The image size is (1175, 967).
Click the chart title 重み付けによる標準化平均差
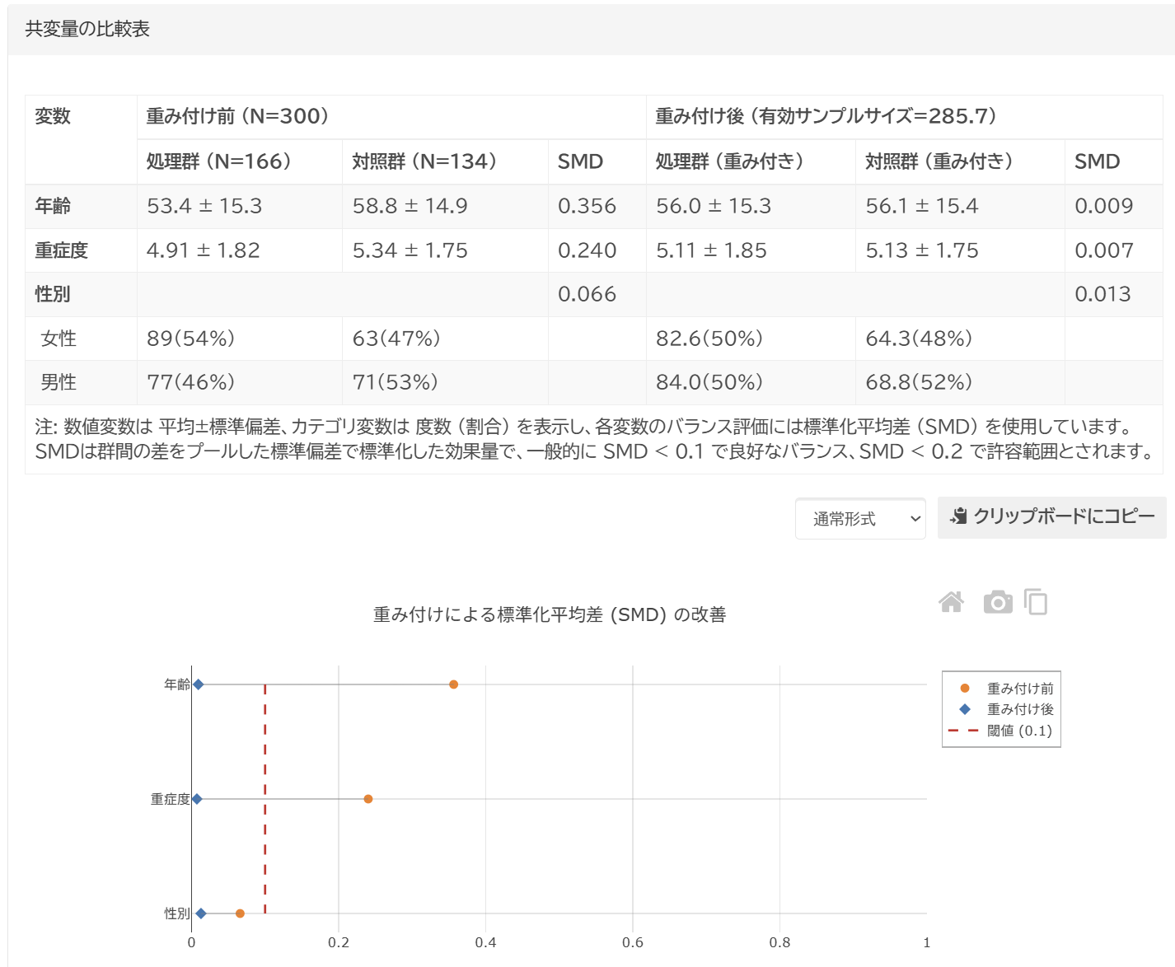tap(549, 614)
